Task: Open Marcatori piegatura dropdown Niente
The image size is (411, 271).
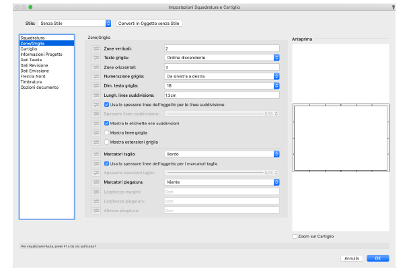Action: point(222,182)
